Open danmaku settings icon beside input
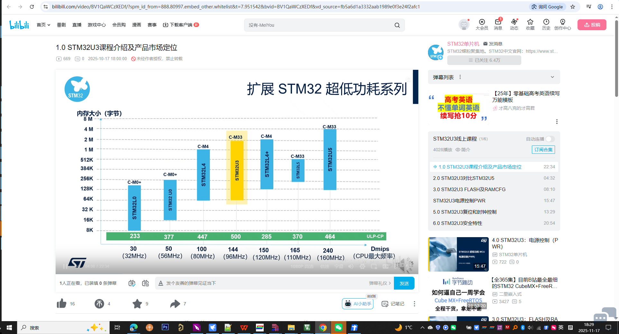Viewport: 619px width, 334px height. (x=145, y=283)
